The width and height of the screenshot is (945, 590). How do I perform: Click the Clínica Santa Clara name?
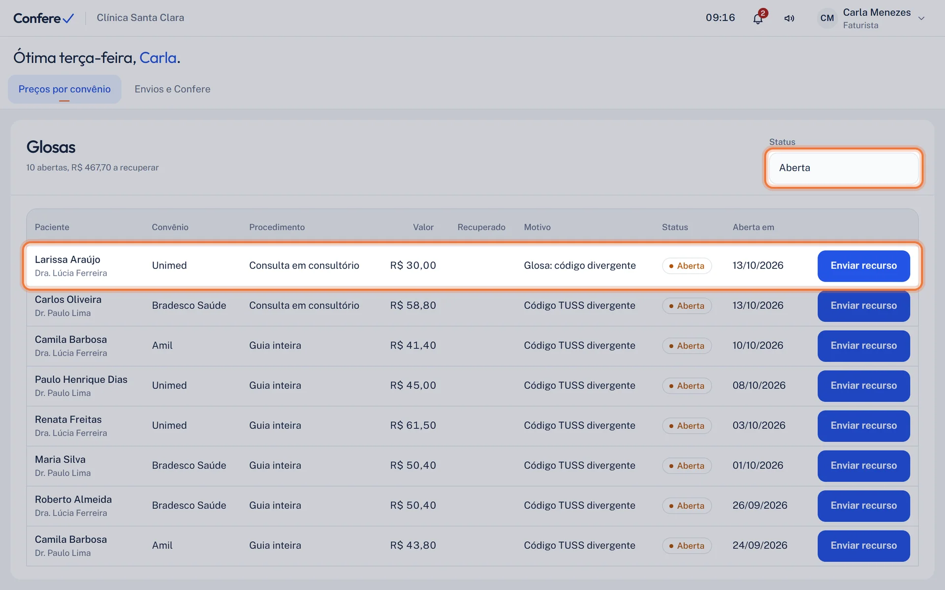click(x=140, y=18)
